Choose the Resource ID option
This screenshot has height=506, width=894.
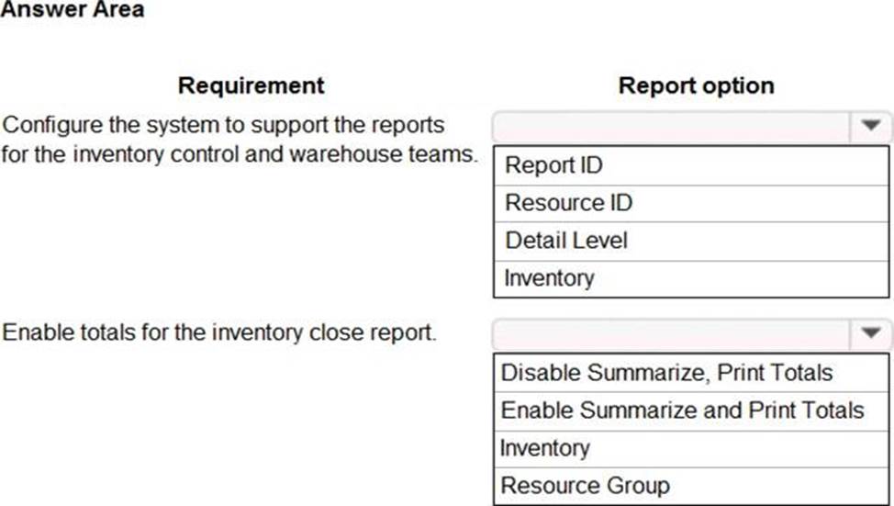pos(568,203)
